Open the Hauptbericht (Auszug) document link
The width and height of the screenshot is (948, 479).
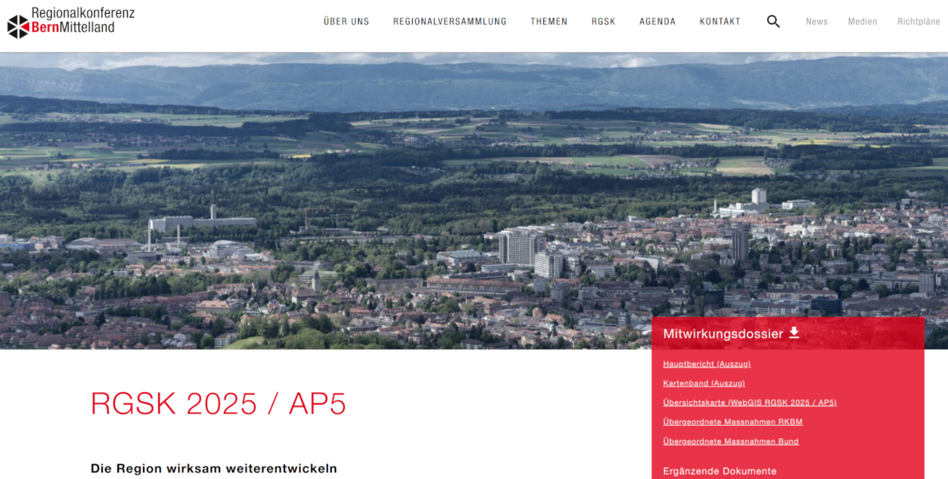pyautogui.click(x=707, y=364)
